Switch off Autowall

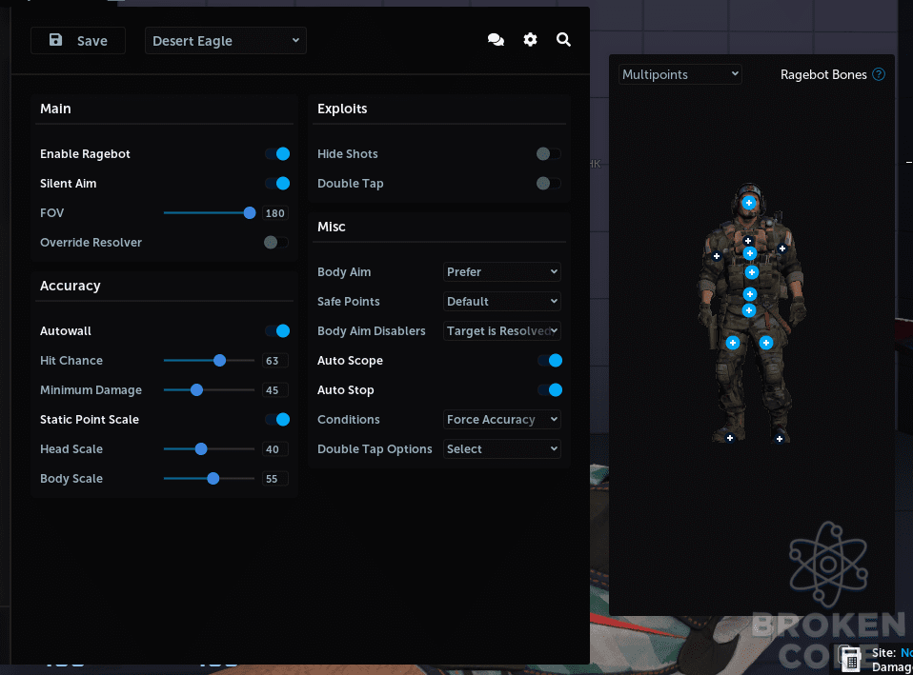tap(277, 330)
